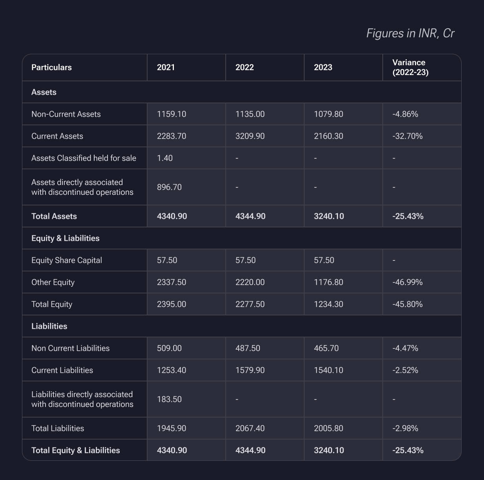Click the Particulars column header
The width and height of the screenshot is (484, 480).
pos(51,68)
